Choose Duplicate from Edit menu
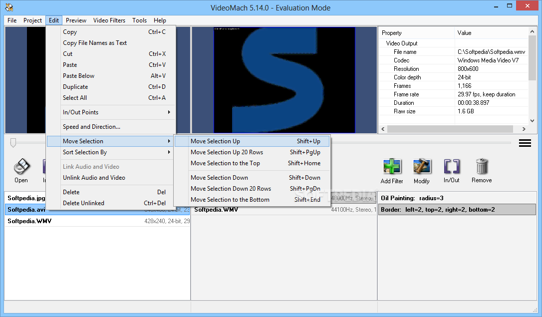The width and height of the screenshot is (542, 317). click(111, 87)
